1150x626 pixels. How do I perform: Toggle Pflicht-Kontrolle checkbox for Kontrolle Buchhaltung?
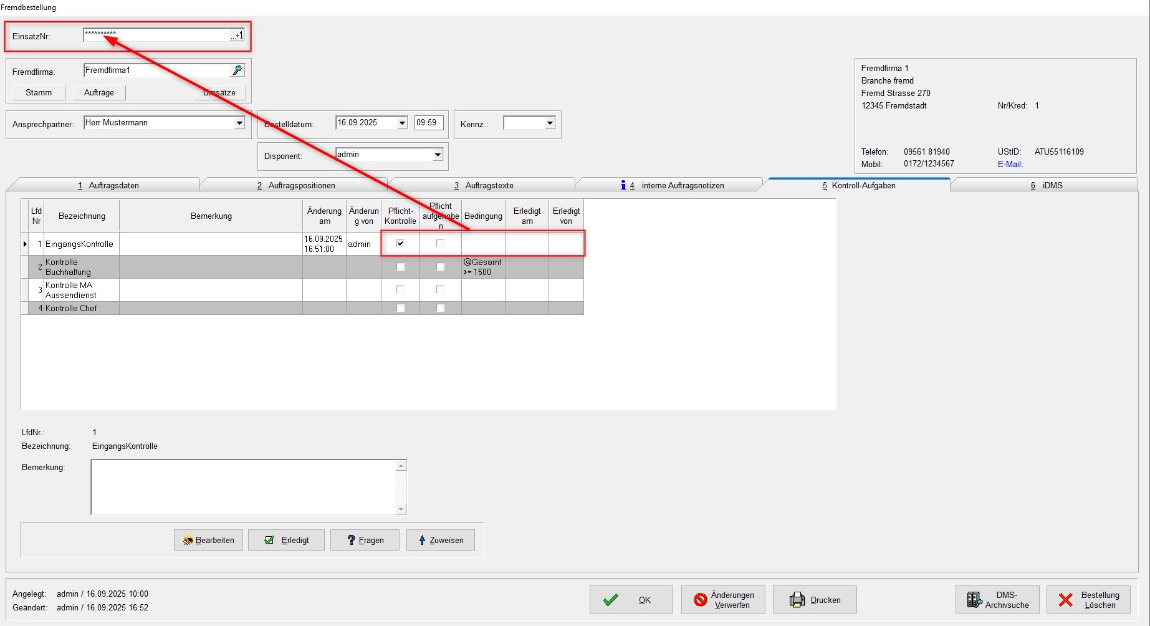pos(400,267)
